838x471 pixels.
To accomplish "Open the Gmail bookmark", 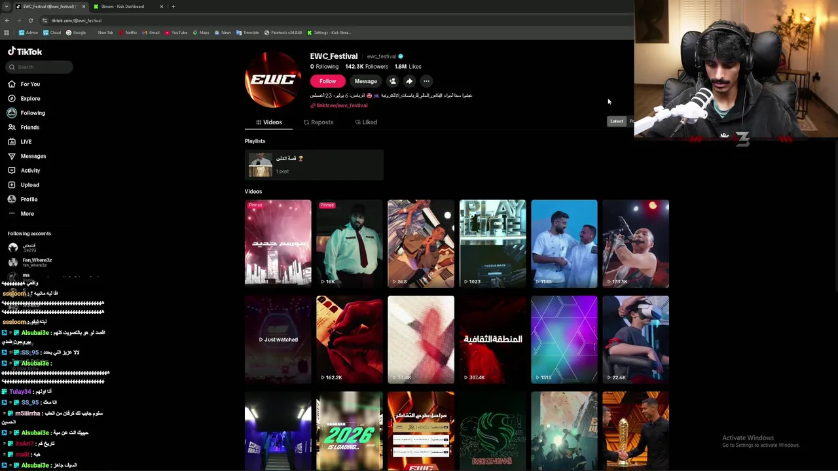I will click(x=151, y=33).
